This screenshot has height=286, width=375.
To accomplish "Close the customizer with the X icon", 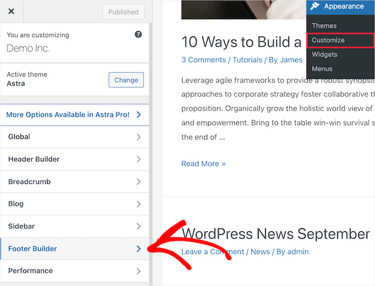I will point(12,12).
